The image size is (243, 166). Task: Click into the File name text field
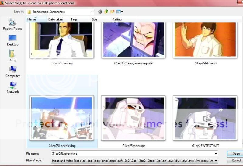coord(131,154)
